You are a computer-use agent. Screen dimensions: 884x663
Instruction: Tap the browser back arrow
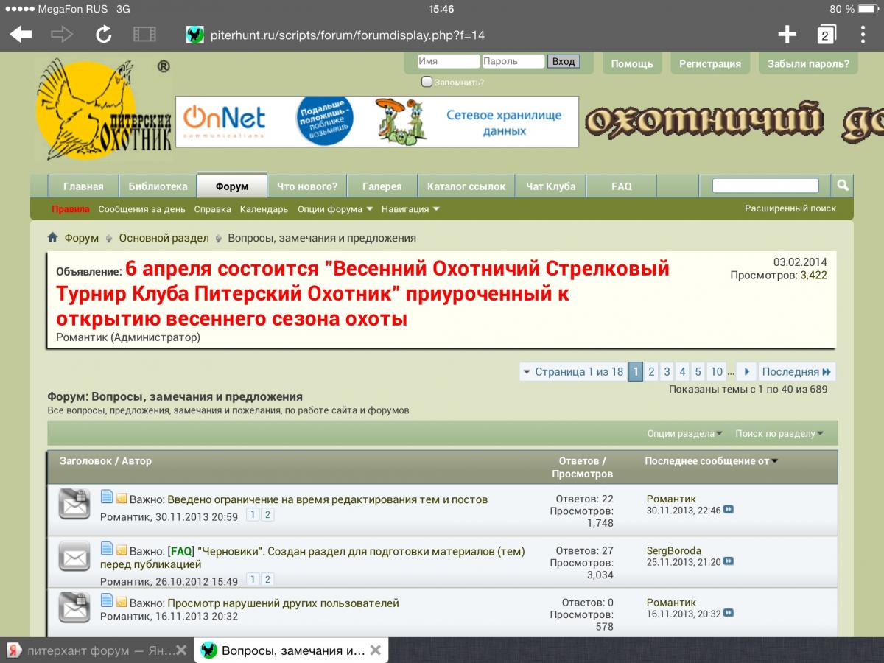[21, 34]
